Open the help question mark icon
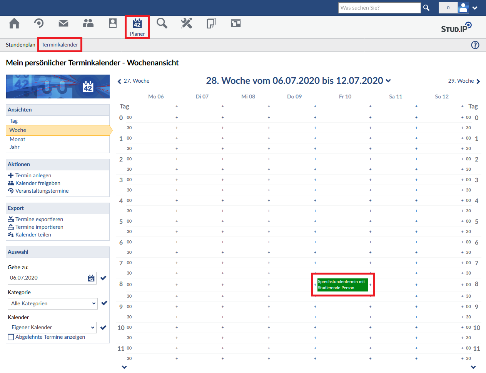 click(x=475, y=45)
